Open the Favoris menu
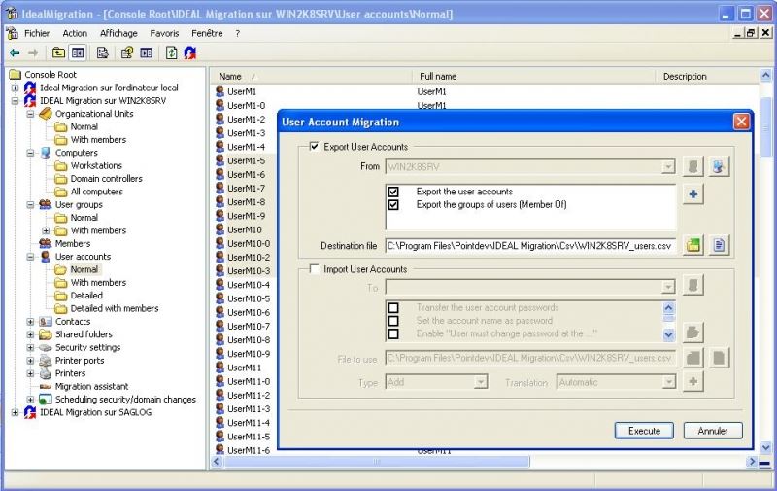 [164, 33]
